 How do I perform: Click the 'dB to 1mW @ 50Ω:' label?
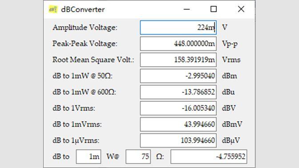coord(83,76)
